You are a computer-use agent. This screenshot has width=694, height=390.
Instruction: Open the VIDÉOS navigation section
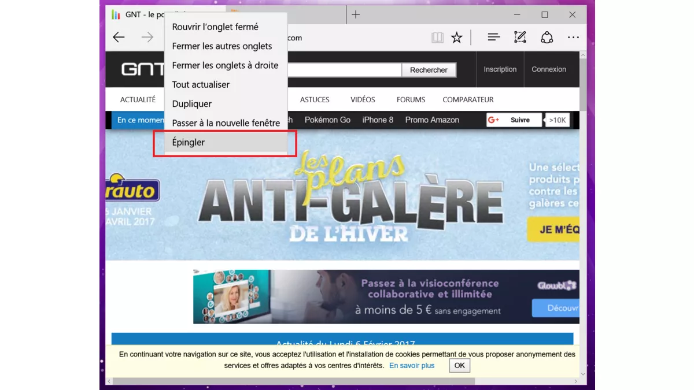[363, 99]
